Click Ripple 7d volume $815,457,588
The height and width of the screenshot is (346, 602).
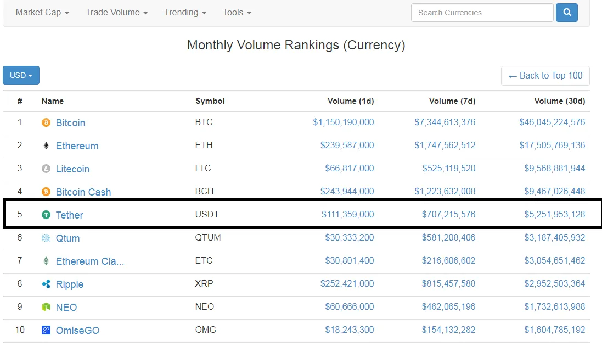448,284
